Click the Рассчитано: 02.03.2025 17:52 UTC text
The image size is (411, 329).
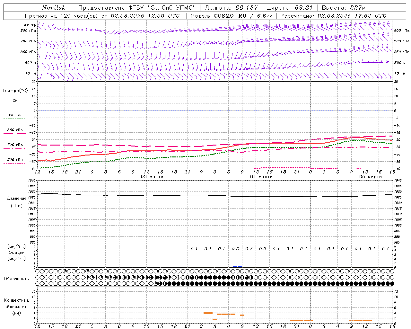pos(333,16)
